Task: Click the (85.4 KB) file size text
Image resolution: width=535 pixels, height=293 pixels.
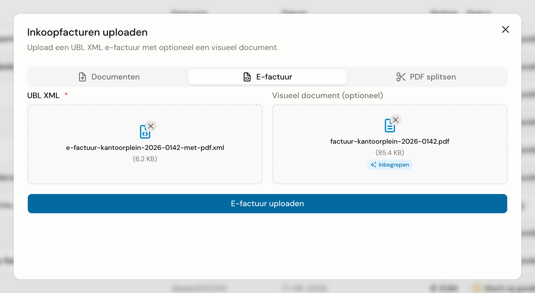Action: tap(390, 153)
